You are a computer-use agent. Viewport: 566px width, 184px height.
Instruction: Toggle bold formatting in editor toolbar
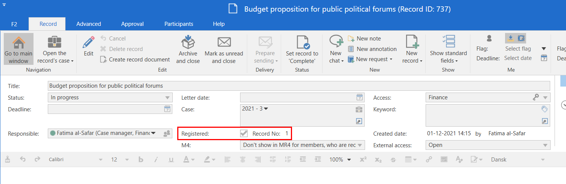pyautogui.click(x=141, y=160)
